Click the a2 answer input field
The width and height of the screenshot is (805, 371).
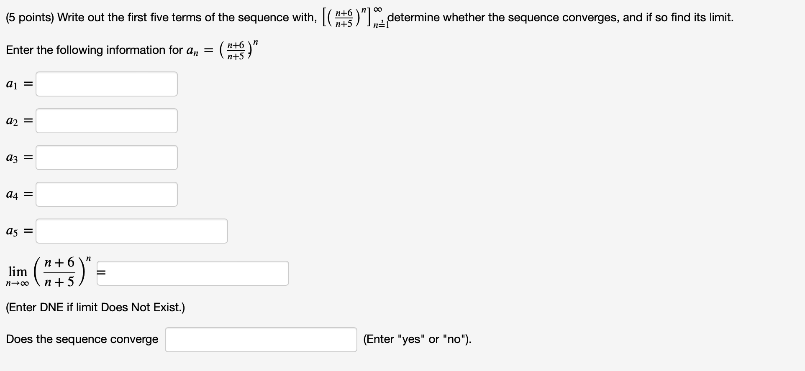point(106,120)
